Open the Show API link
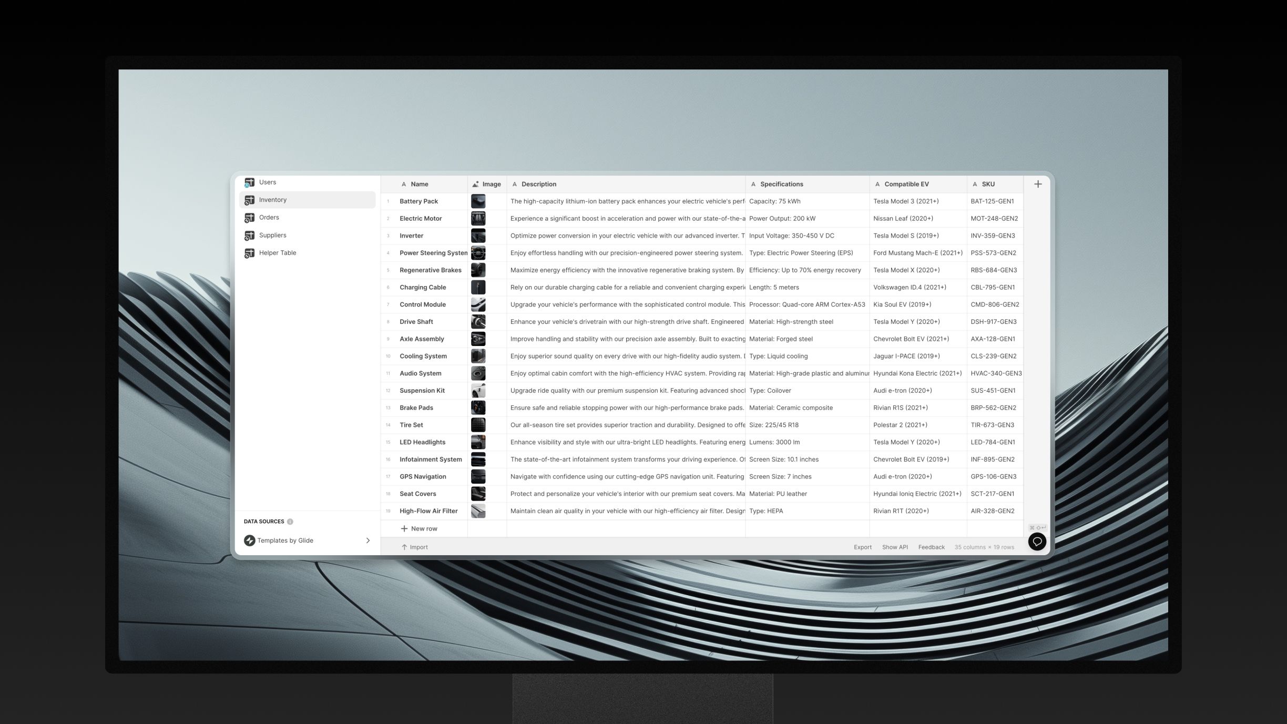Viewport: 1287px width, 724px height. tap(894, 547)
